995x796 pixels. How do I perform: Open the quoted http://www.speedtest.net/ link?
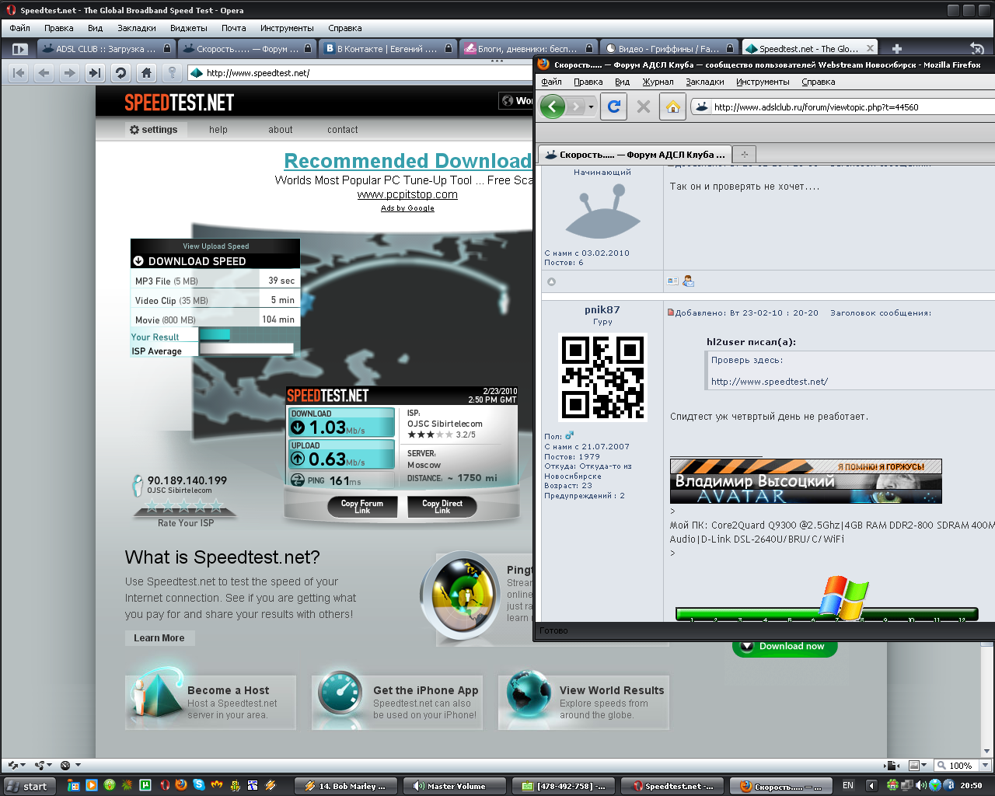(770, 382)
